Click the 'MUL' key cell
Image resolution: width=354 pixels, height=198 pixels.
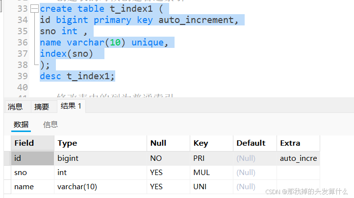(x=211, y=173)
